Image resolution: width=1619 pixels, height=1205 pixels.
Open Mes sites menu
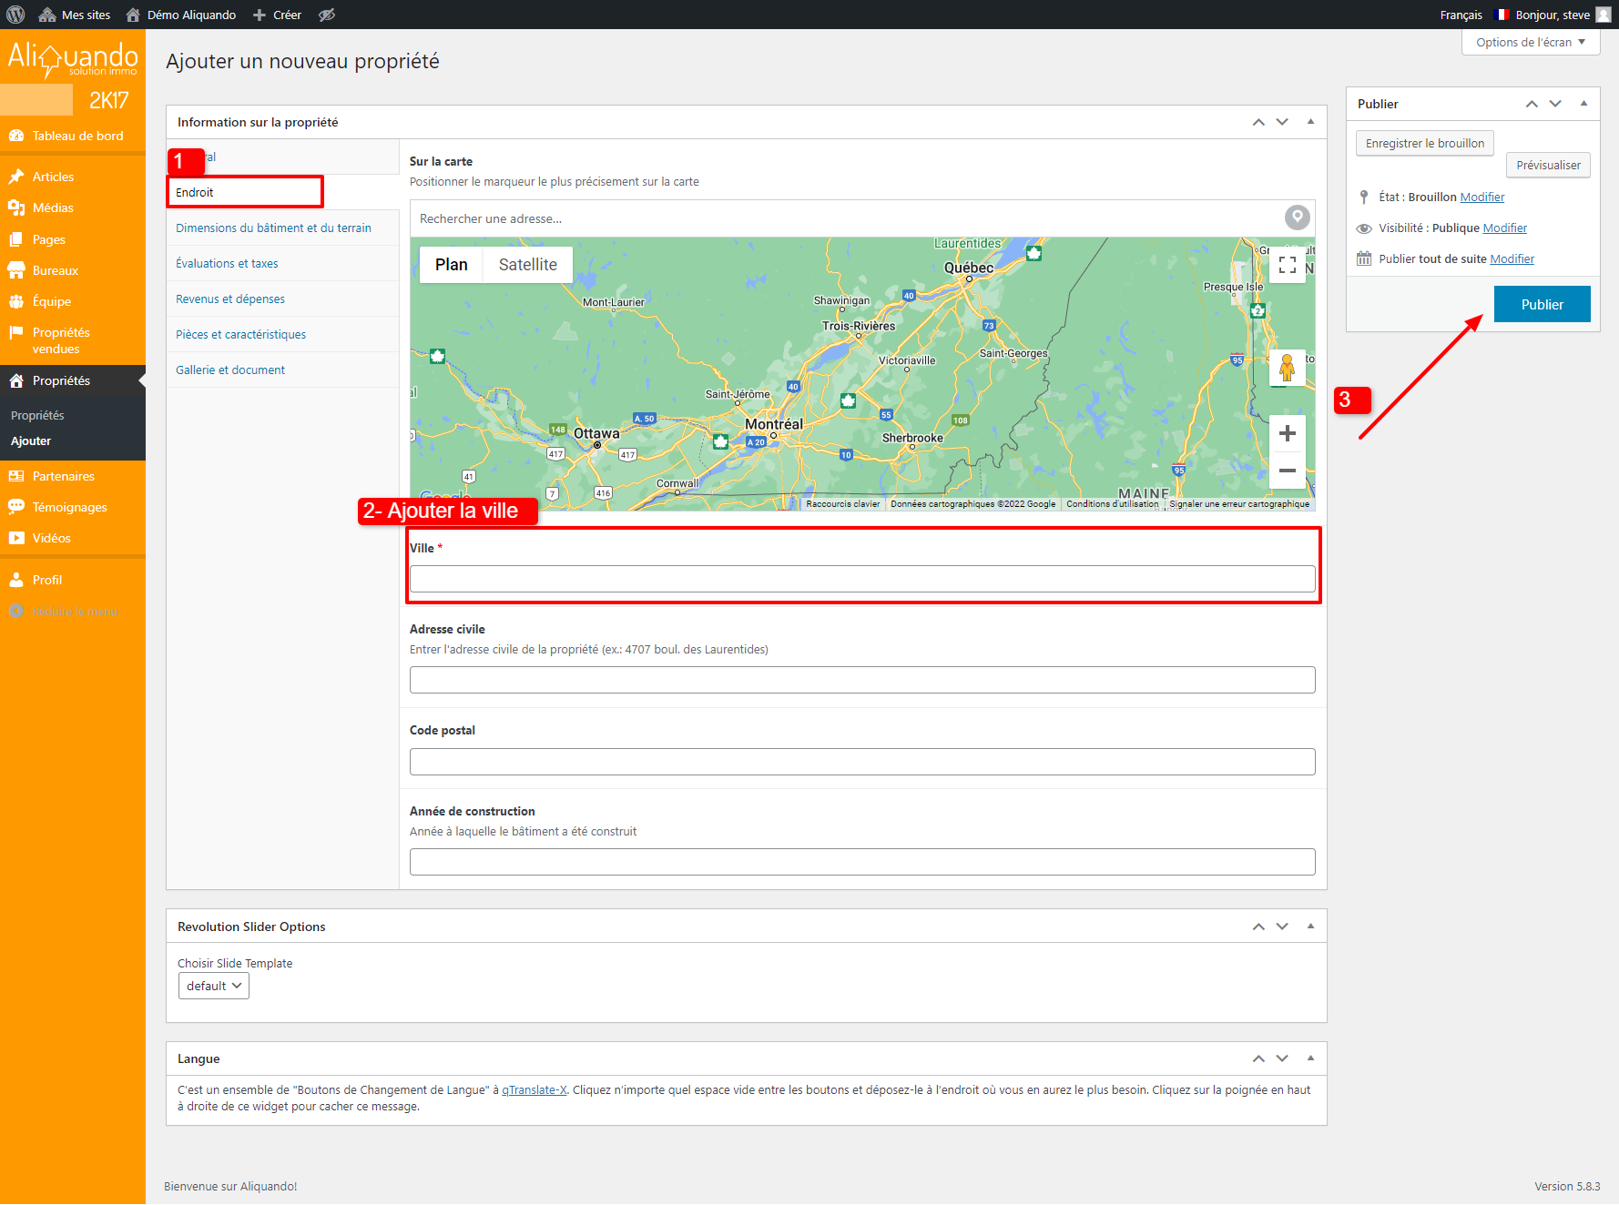[74, 15]
